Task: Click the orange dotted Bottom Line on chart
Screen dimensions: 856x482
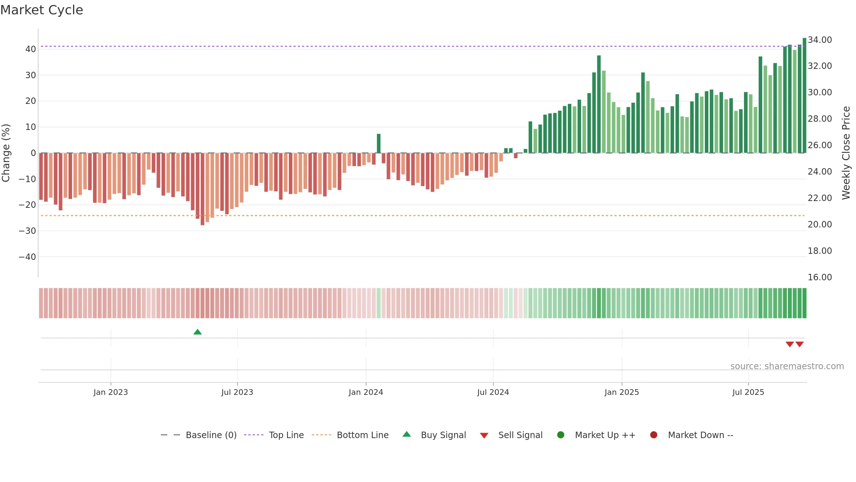Action: (x=423, y=216)
